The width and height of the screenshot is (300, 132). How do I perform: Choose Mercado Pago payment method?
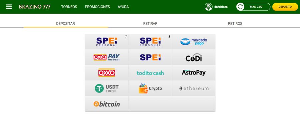194,42
